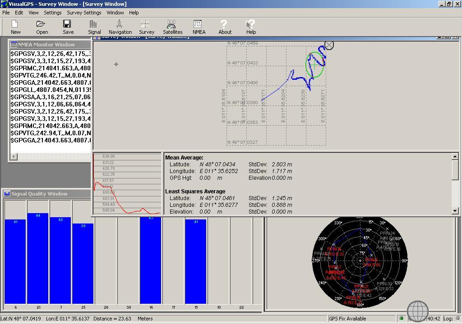
Task: Open the Edit menu
Action: point(19,13)
